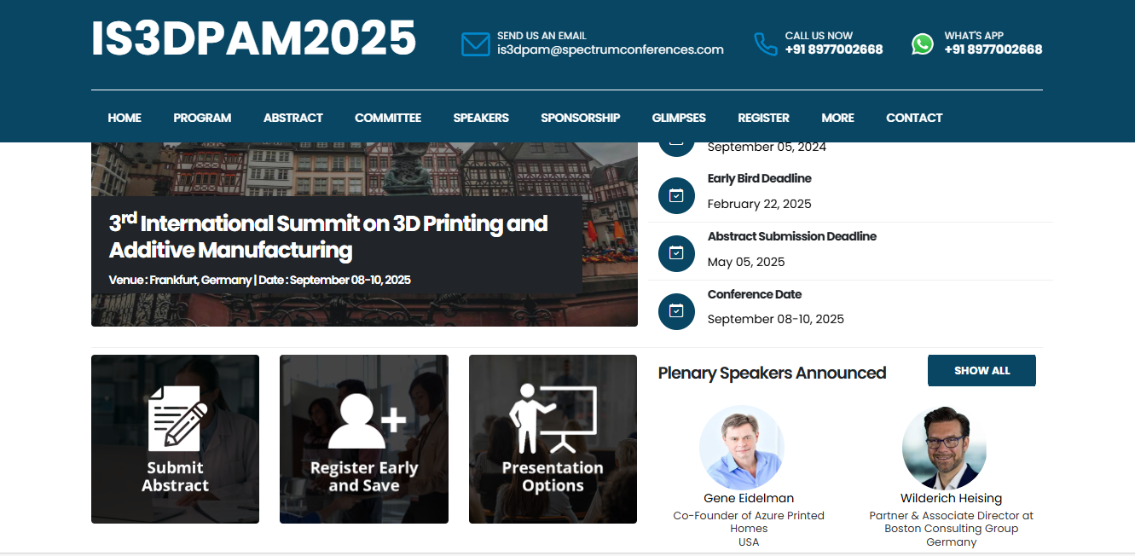Click the IS3DPAM2025 site logo
This screenshot has width=1135, height=556.
point(253,39)
